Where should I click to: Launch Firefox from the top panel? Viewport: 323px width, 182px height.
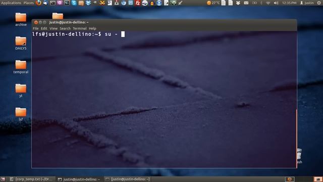click(38, 3)
